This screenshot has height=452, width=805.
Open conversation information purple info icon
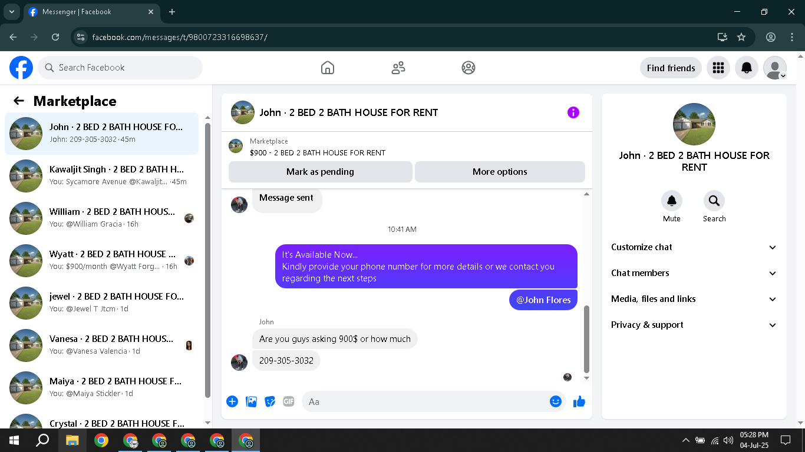point(573,112)
